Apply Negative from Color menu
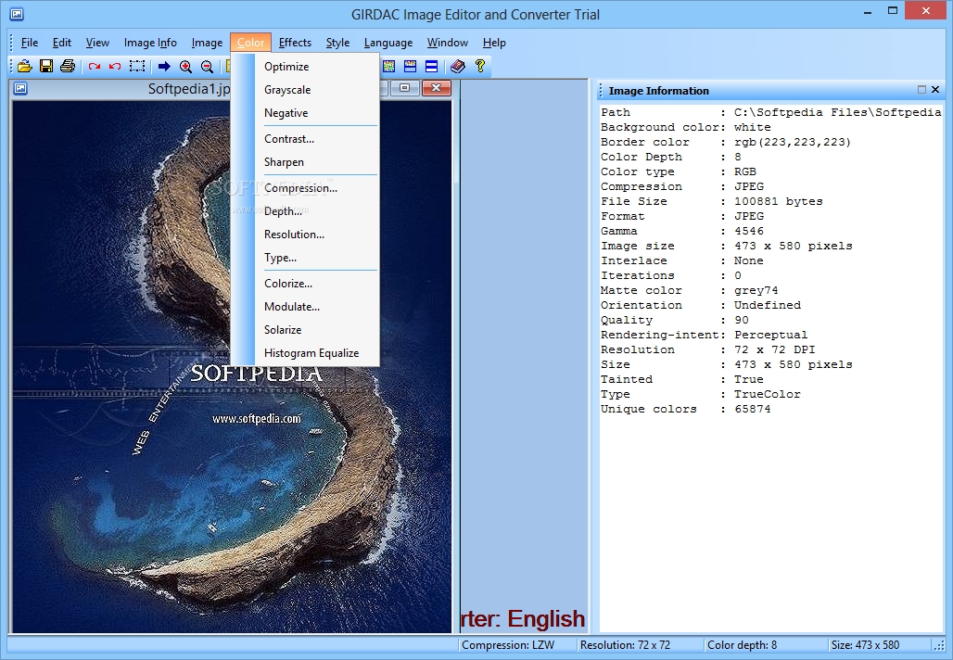The height and width of the screenshot is (660, 953). (305, 113)
